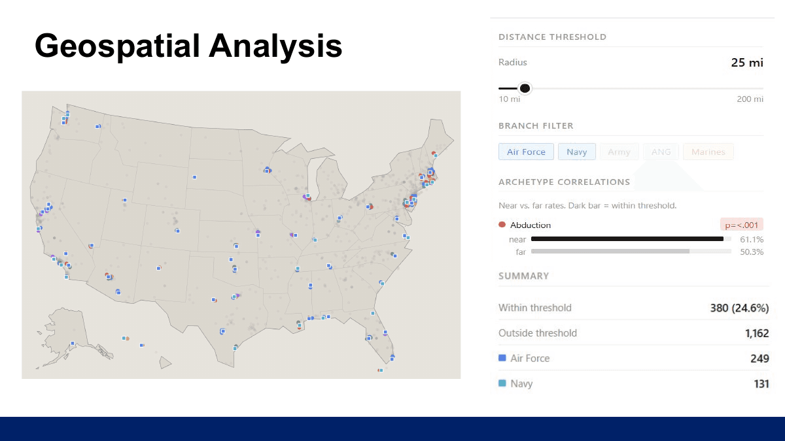Enable the ANG branch filter
Screen dimensions: 785x441
(x=661, y=152)
